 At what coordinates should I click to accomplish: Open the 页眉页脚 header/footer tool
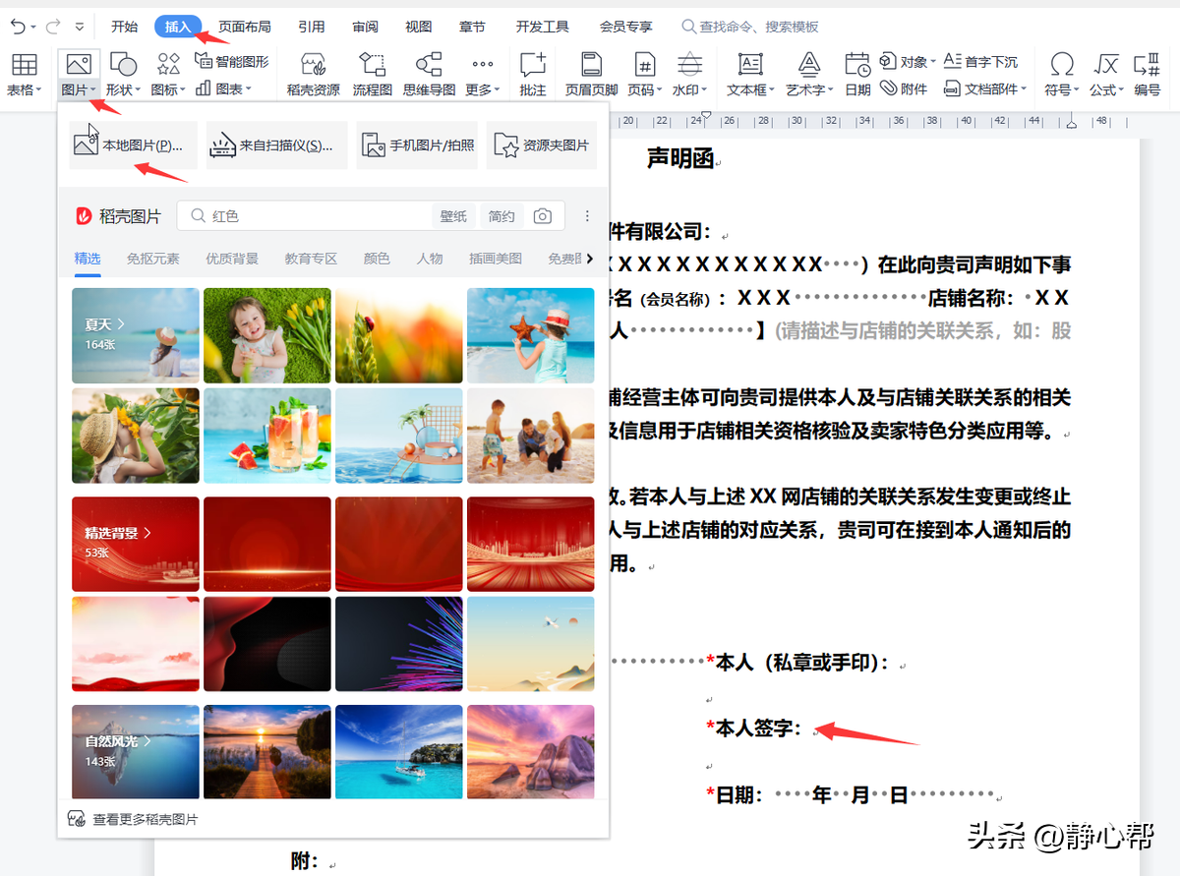(x=591, y=74)
